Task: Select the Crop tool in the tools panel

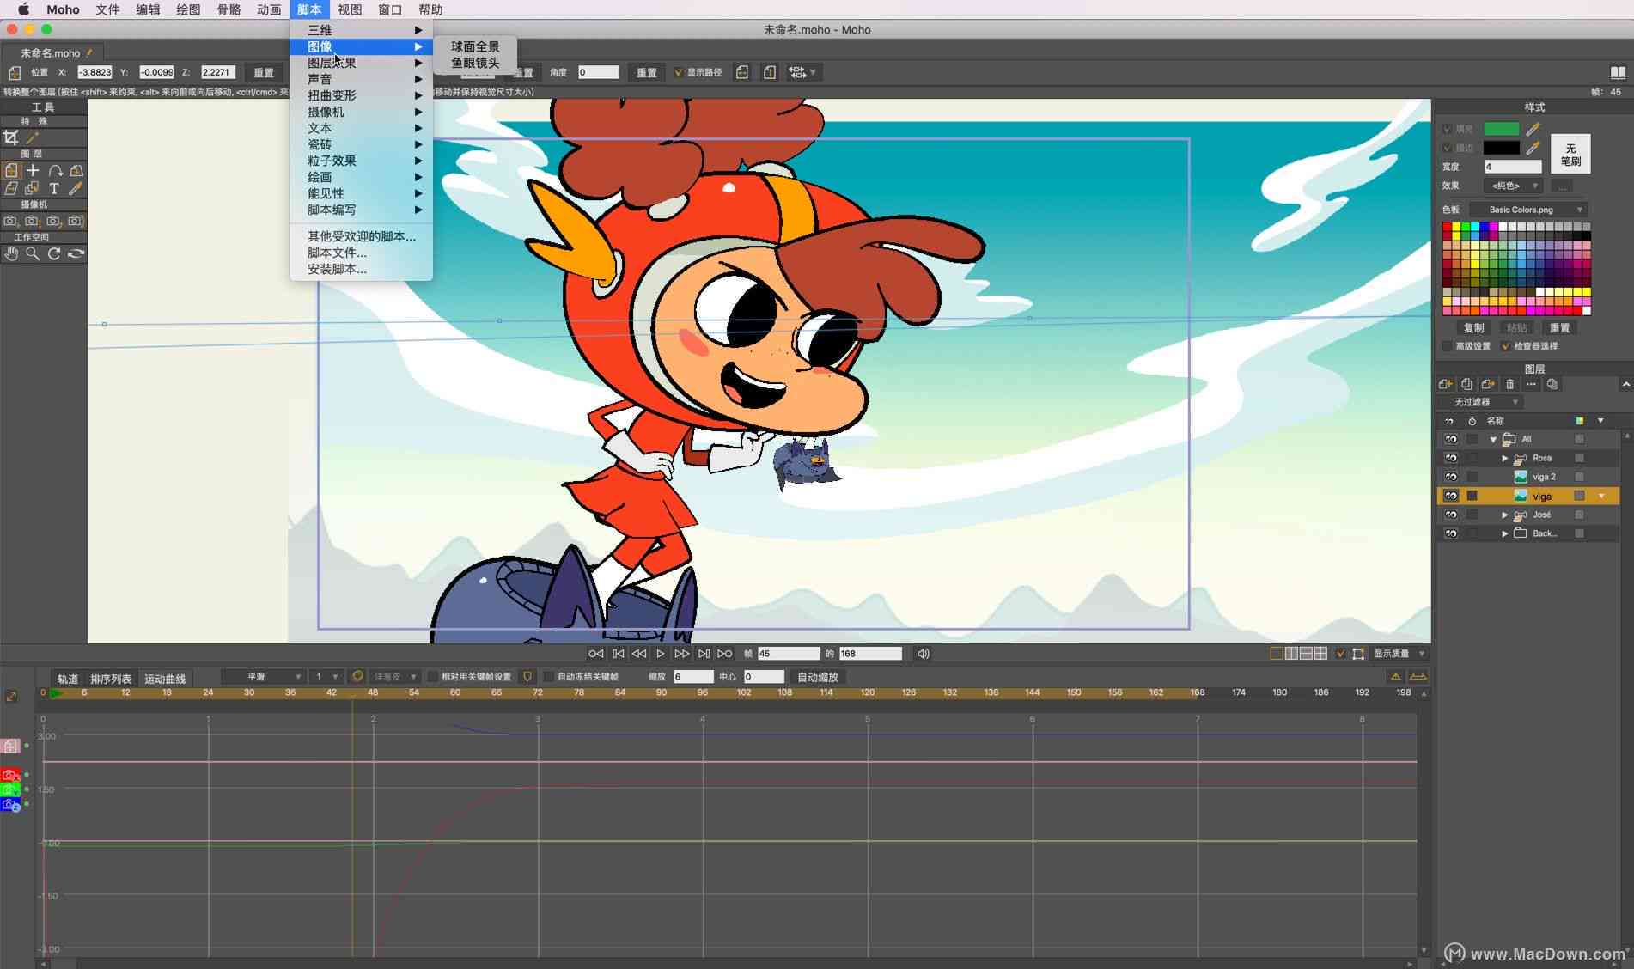Action: (11, 137)
